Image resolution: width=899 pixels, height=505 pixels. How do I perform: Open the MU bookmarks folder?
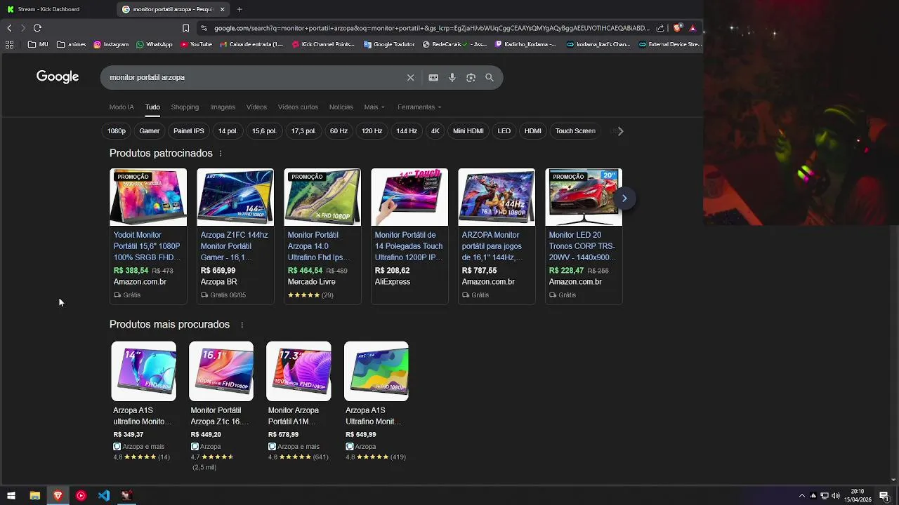point(38,44)
